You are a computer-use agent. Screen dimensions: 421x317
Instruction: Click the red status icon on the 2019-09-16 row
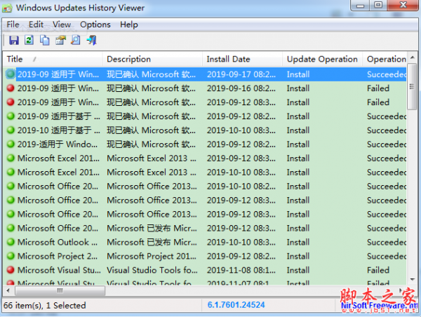coord(11,88)
